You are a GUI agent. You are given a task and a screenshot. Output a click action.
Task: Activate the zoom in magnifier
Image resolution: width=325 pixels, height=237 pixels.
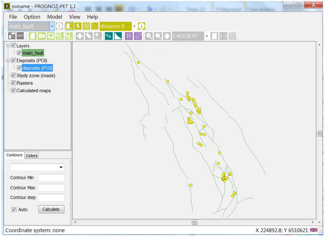pyautogui.click(x=149, y=36)
